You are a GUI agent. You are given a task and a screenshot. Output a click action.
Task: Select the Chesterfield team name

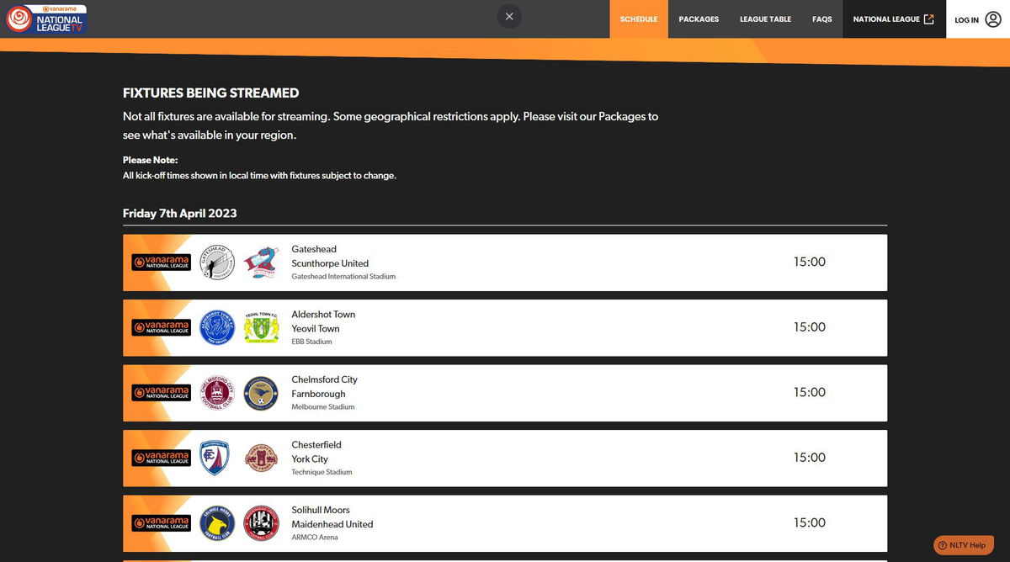[x=316, y=445]
